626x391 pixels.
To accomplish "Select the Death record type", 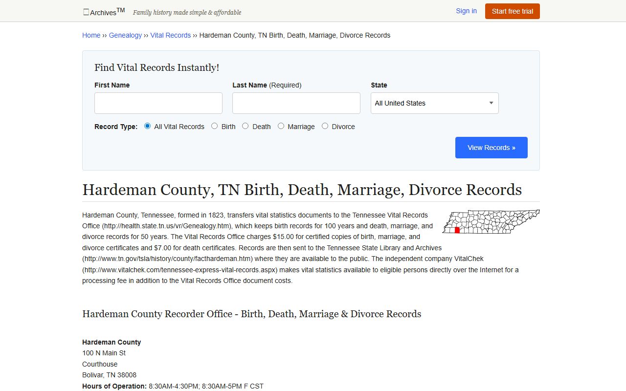I will (246, 126).
